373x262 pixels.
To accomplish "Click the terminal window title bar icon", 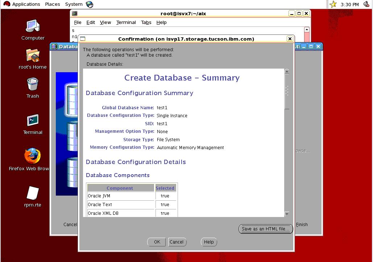I will click(x=74, y=13).
